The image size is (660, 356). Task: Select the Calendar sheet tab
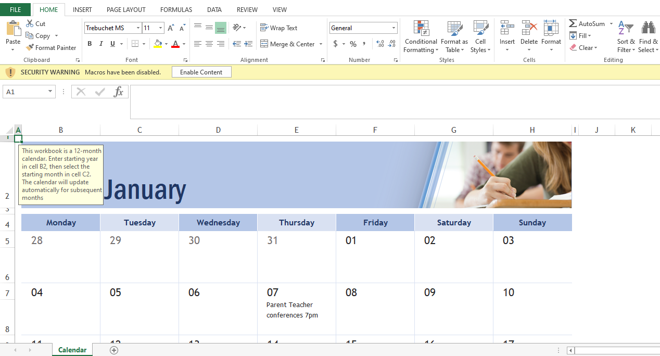click(72, 350)
